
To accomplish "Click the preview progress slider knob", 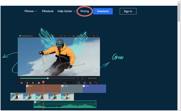I will pyautogui.click(x=48, y=78).
